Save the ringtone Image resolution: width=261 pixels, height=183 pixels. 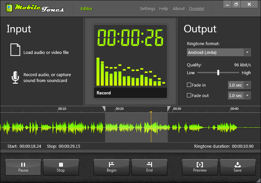coord(238,167)
